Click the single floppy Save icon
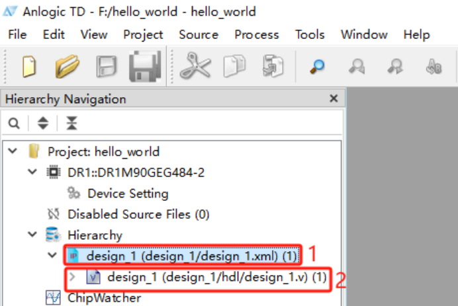This screenshot has height=306, width=458. point(107,67)
